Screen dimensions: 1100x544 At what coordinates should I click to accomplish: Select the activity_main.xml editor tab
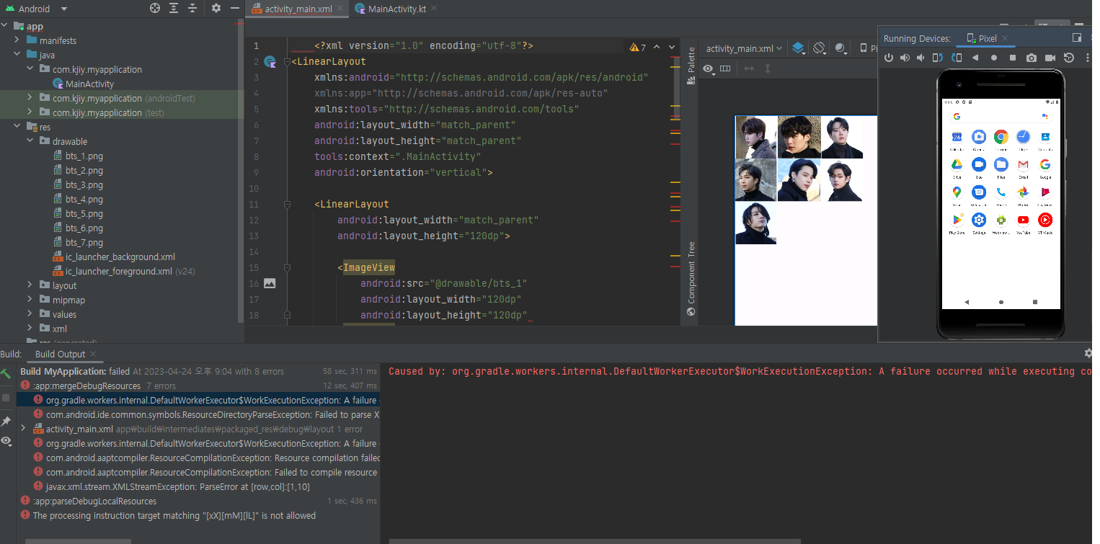coord(298,9)
